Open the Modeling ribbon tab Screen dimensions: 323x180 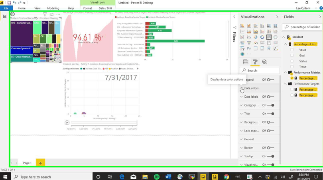coord(53,8)
